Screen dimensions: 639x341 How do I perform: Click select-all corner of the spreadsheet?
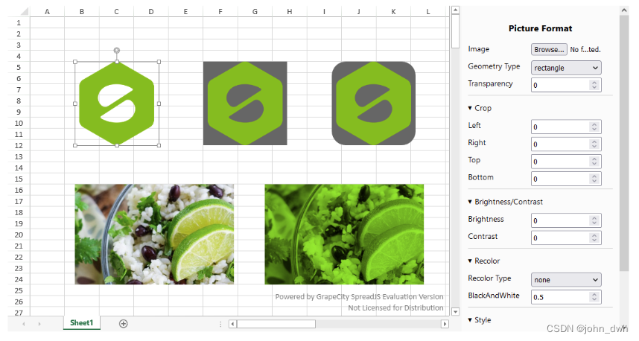(x=19, y=11)
